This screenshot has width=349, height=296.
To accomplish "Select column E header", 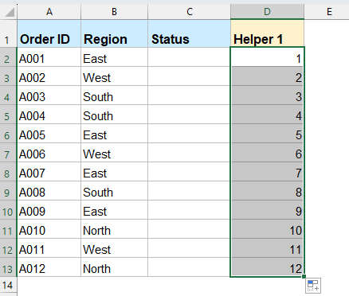I will [x=329, y=12].
